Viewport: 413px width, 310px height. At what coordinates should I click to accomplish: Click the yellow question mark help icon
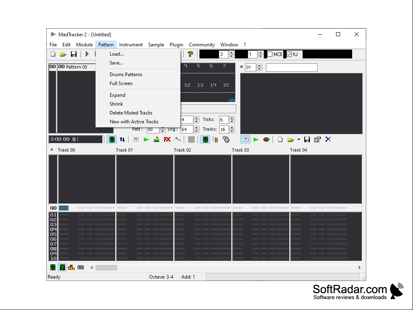[x=190, y=54]
